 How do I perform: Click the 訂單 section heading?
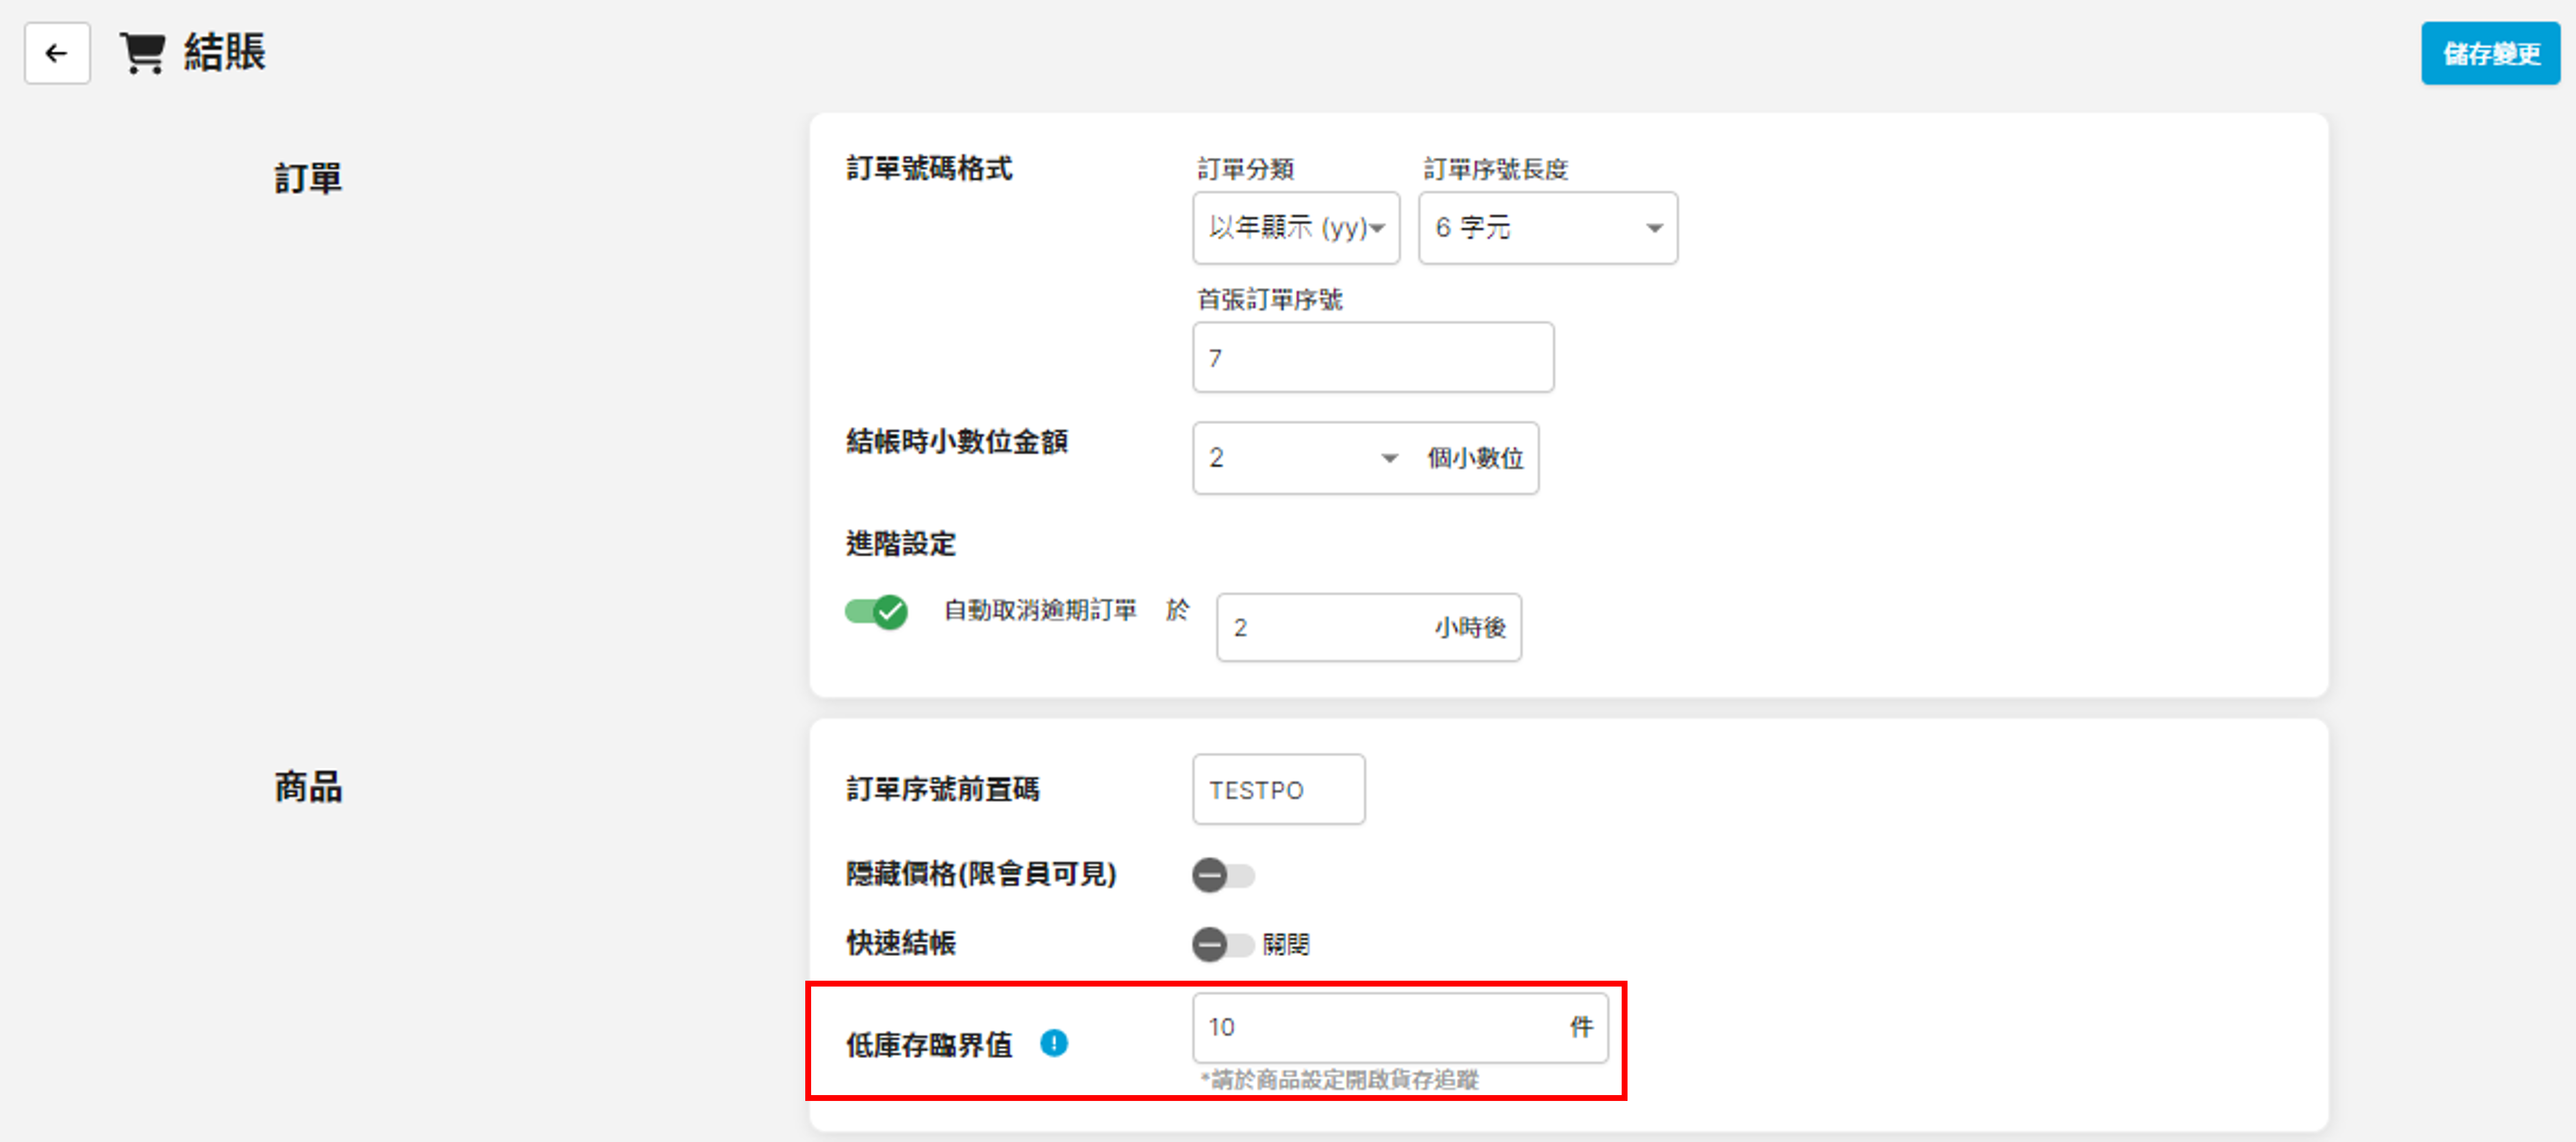coord(308,179)
